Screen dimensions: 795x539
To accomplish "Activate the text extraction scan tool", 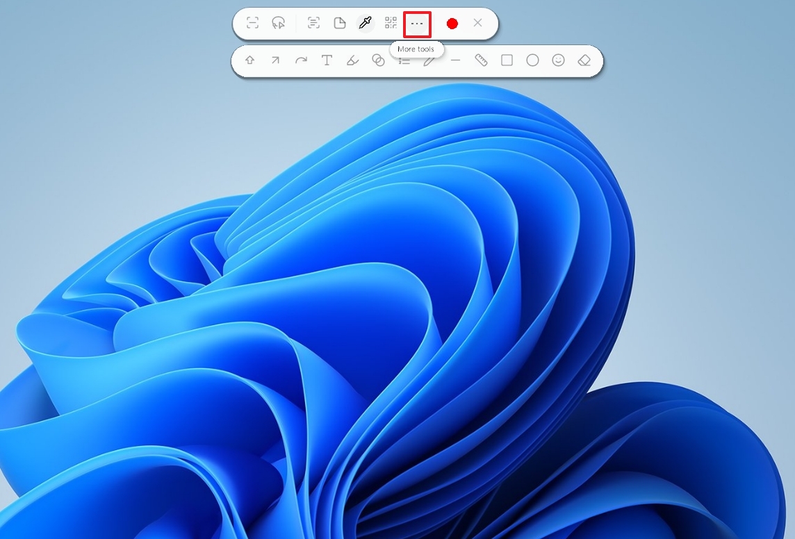I will (313, 23).
